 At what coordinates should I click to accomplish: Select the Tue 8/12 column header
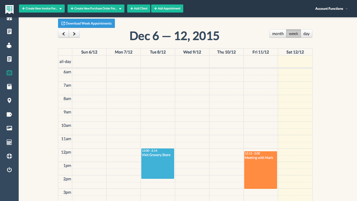[x=158, y=52]
